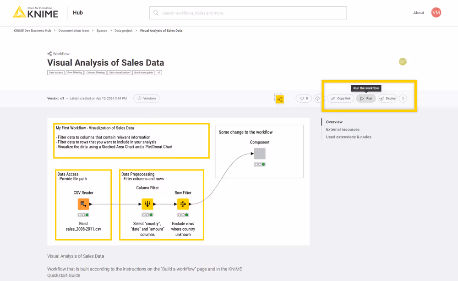Image resolution: width=458 pixels, height=281 pixels.
Task: Click the chain icon on Copy link
Action: (333, 98)
